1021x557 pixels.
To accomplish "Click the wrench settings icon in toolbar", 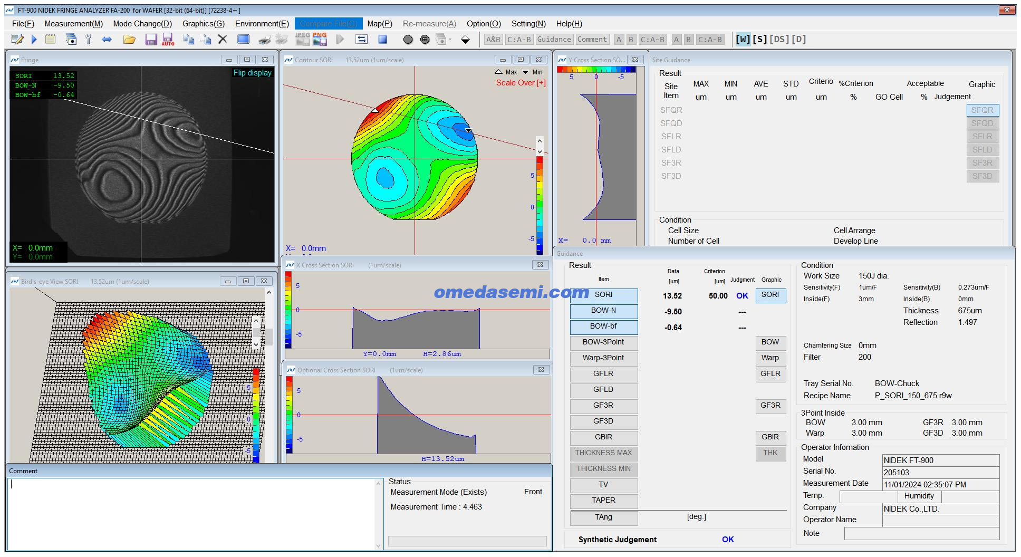I will point(89,40).
